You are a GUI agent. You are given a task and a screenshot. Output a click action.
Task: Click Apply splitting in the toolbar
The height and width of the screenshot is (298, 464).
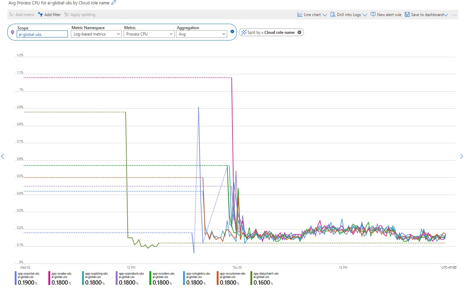coord(80,15)
